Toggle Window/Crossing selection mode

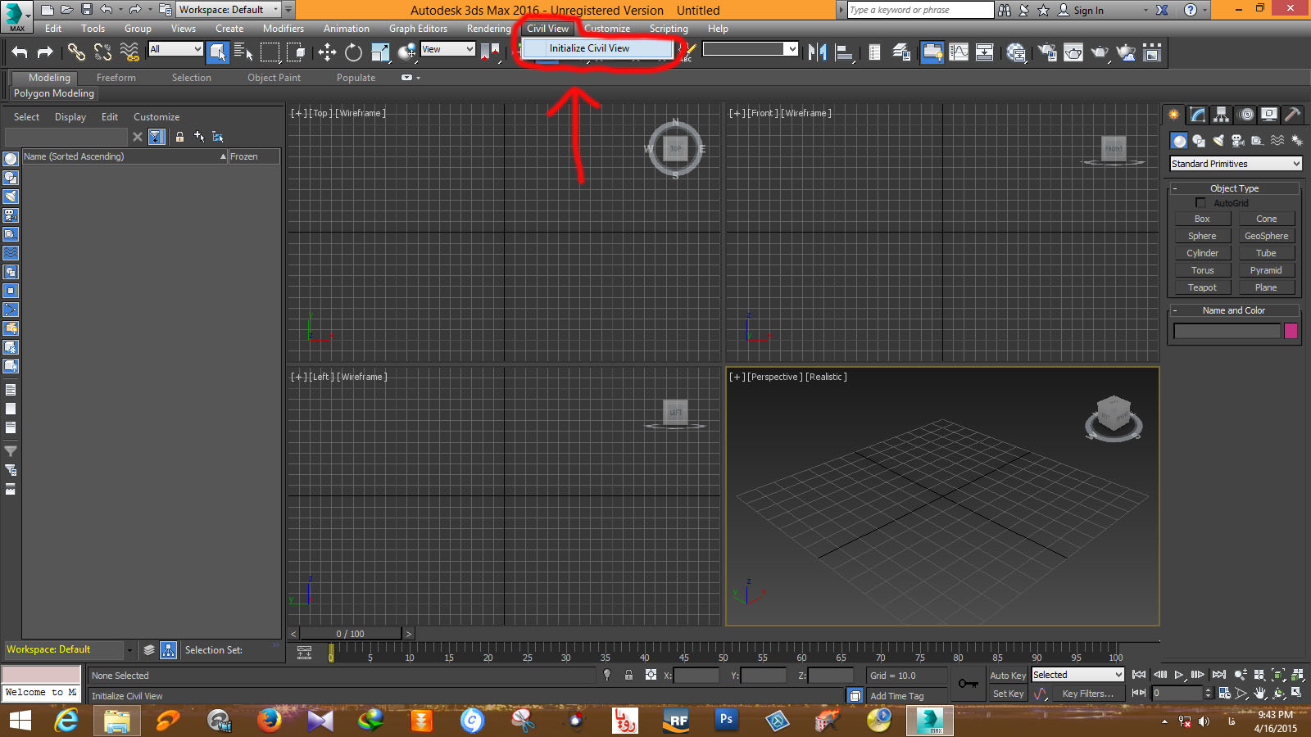click(x=296, y=52)
